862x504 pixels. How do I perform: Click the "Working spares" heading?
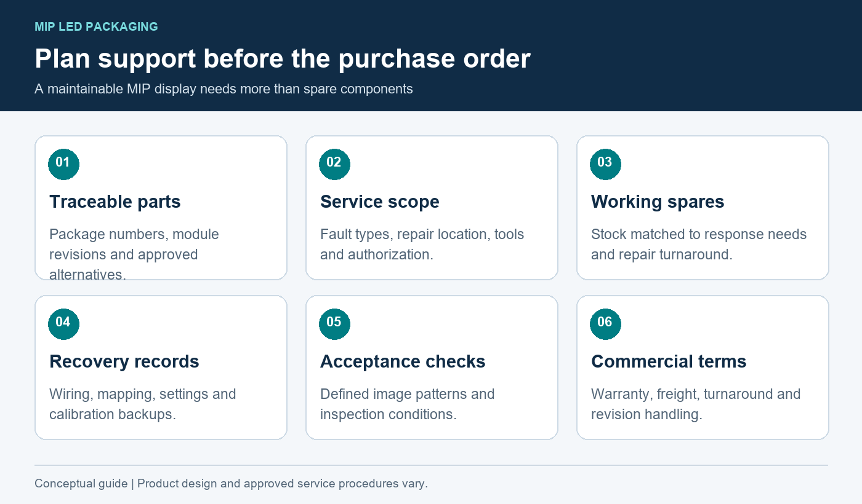click(x=658, y=202)
